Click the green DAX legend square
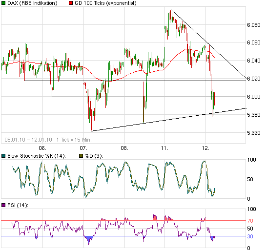This screenshot has width=266, height=252. point(3,3)
